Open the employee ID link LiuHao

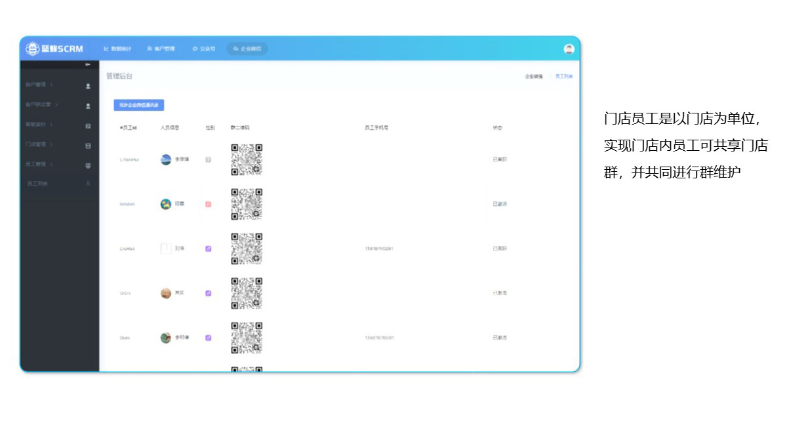(129, 249)
